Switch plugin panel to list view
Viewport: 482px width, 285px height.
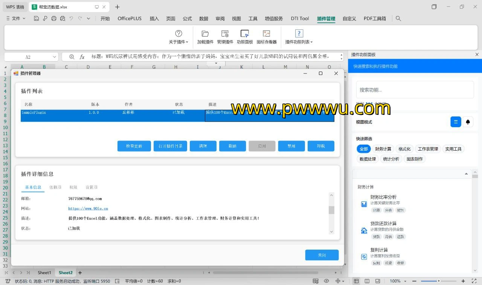456,122
